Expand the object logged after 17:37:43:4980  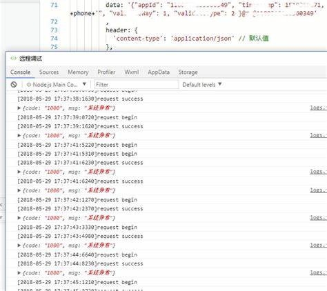point(19,245)
